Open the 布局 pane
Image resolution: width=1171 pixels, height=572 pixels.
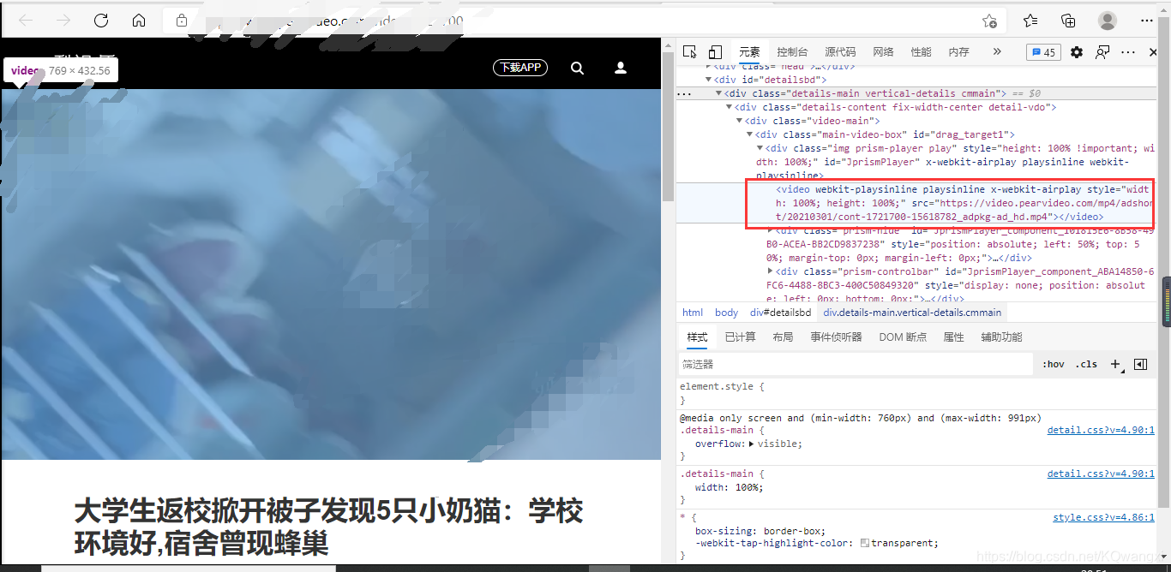(x=783, y=337)
